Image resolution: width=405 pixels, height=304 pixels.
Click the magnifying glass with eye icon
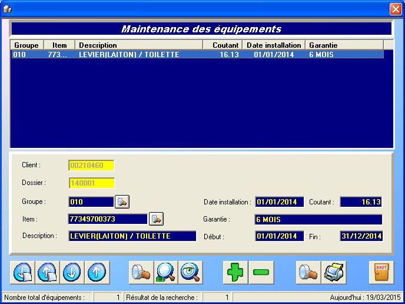coord(190,272)
